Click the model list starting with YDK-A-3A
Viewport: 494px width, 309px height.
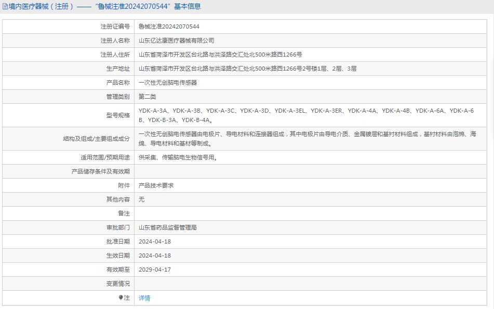306,115
